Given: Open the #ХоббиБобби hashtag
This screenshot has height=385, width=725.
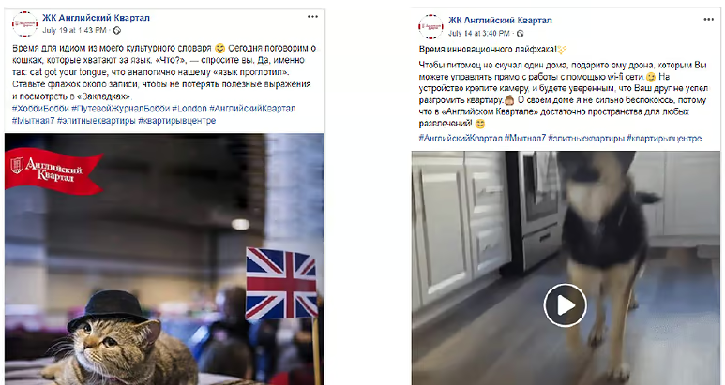Looking at the screenshot, I should (39, 109).
